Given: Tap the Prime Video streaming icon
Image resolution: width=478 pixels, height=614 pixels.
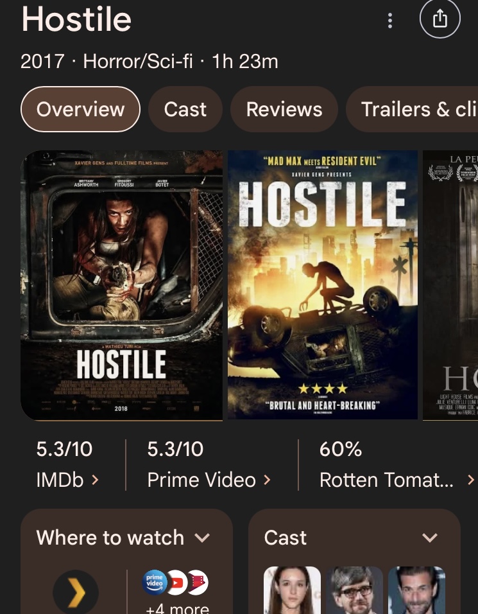Looking at the screenshot, I should click(155, 583).
